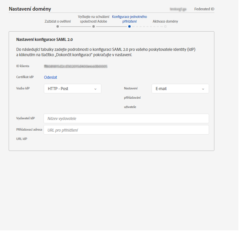The image size is (239, 231).
Task: Click the "Vydavatel IdP" field label
Action: [26, 118]
